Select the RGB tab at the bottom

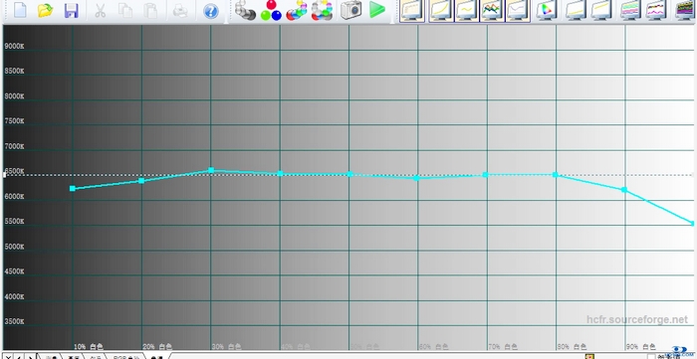pyautogui.click(x=126, y=357)
